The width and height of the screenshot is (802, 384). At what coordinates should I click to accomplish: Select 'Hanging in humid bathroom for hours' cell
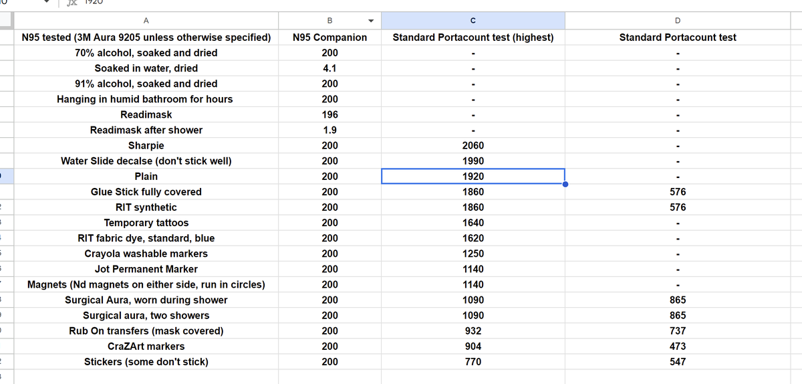tap(146, 99)
